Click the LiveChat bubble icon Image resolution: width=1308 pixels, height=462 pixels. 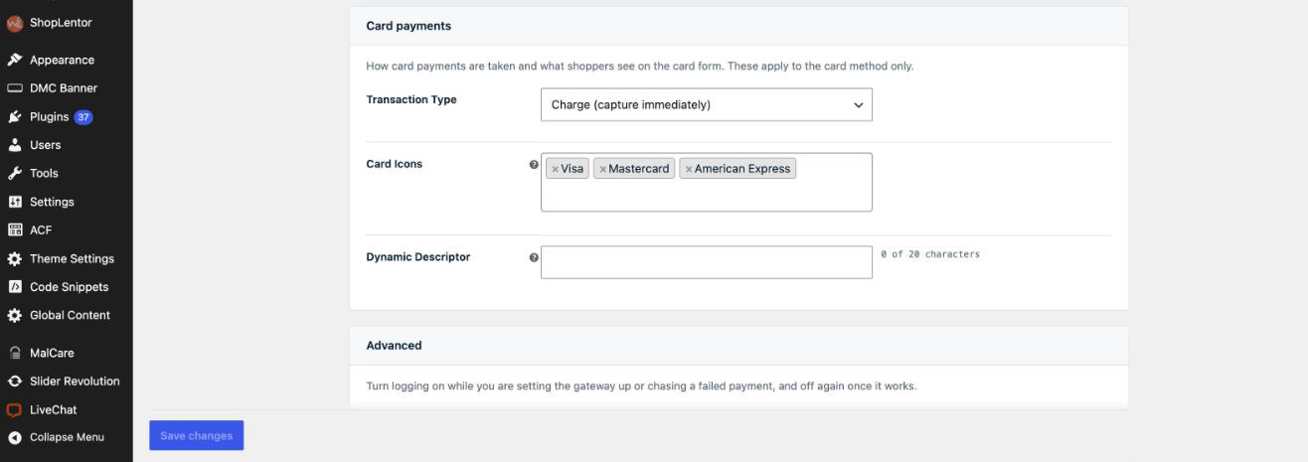15,409
